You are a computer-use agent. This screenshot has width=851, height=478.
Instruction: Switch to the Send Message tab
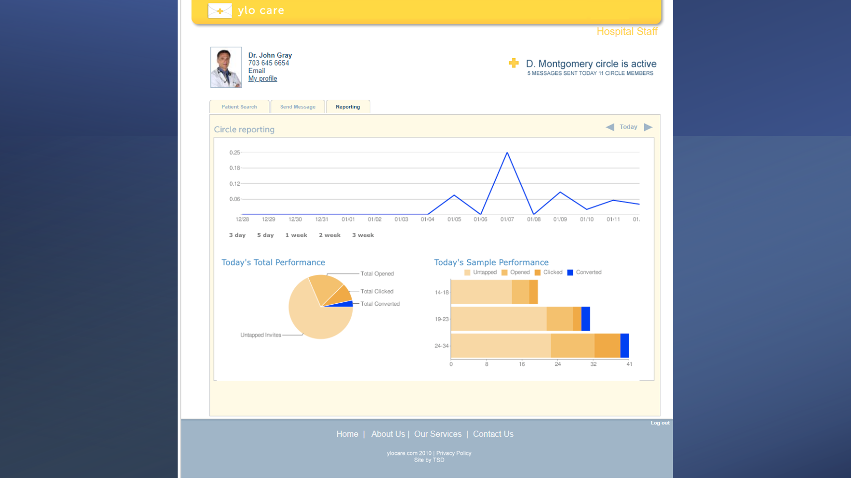pyautogui.click(x=297, y=107)
